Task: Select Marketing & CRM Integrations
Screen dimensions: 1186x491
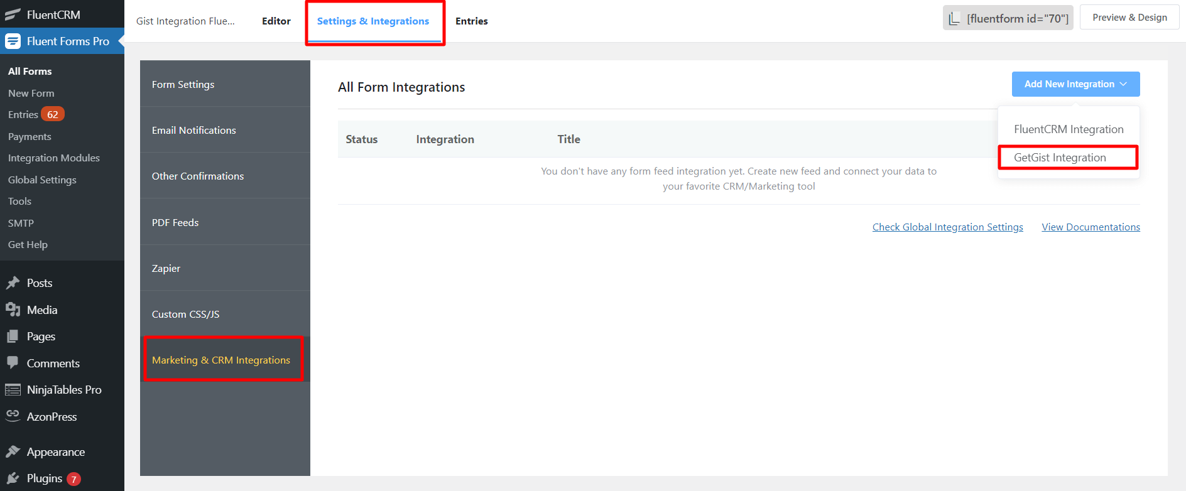Action: pyautogui.click(x=225, y=360)
